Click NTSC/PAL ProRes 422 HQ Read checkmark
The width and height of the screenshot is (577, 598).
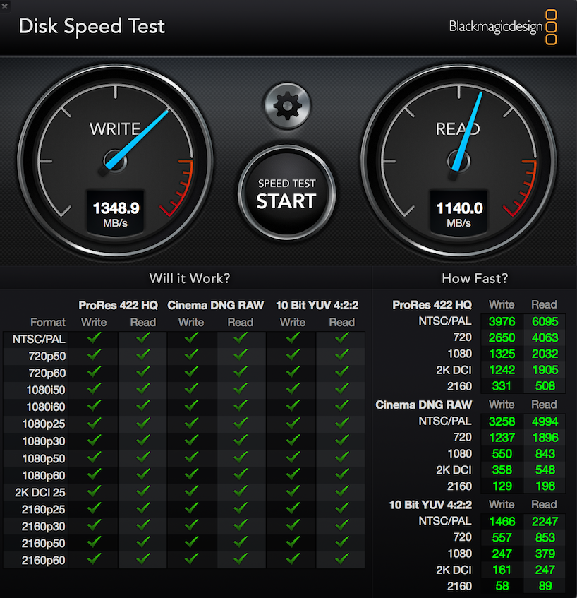coord(143,338)
